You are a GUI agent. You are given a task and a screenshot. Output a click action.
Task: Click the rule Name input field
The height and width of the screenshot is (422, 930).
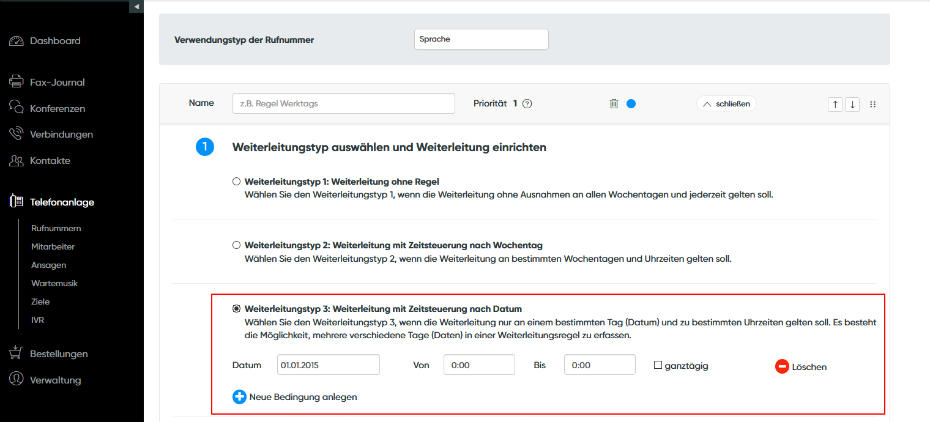[343, 103]
